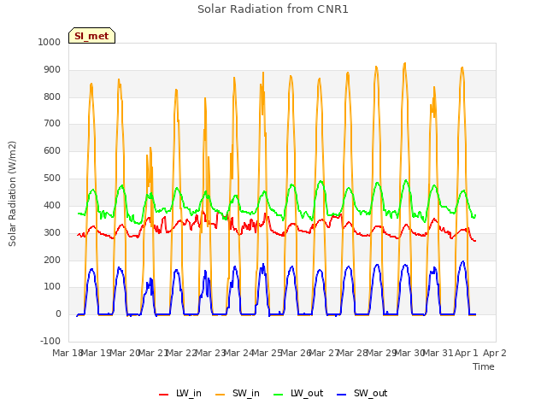This screenshot has height=410, width=547.
Task: Click the Time axis label
Action: (x=484, y=366)
